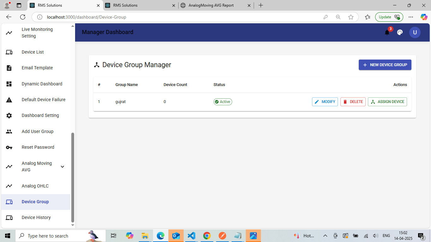Image resolution: width=431 pixels, height=242 pixels.
Task: Open Visual Studio Code from taskbar
Action: tap(191, 236)
